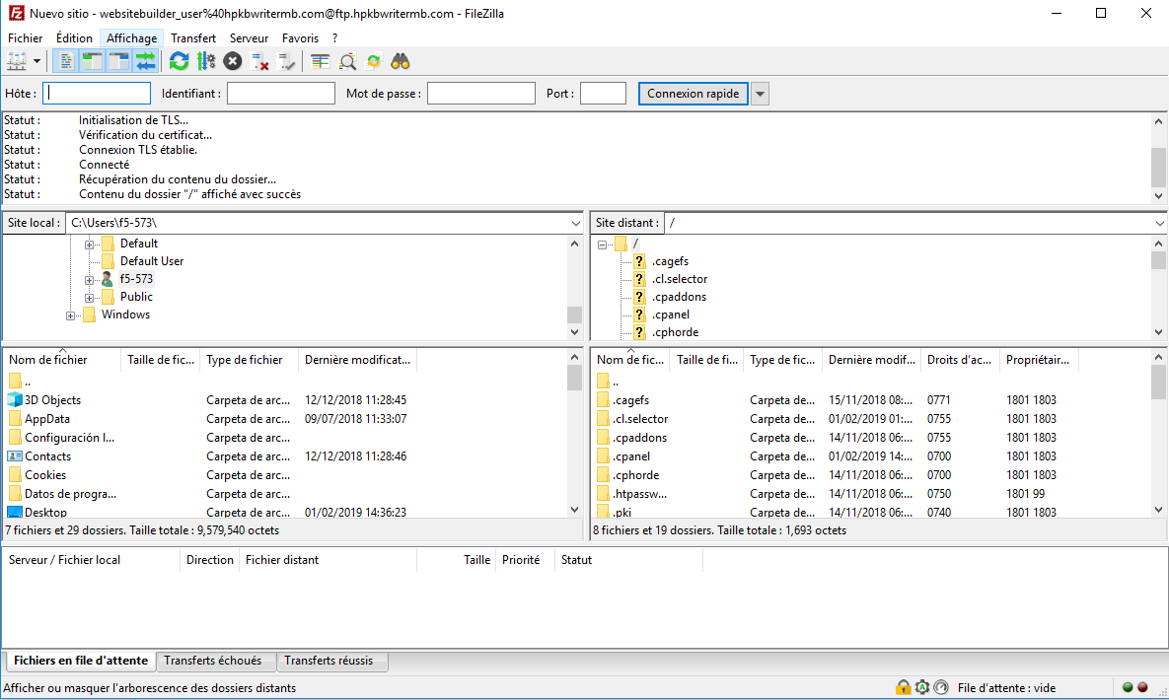Click the encryption lock status icon
Screen dimensions: 1169x700
click(x=903, y=687)
